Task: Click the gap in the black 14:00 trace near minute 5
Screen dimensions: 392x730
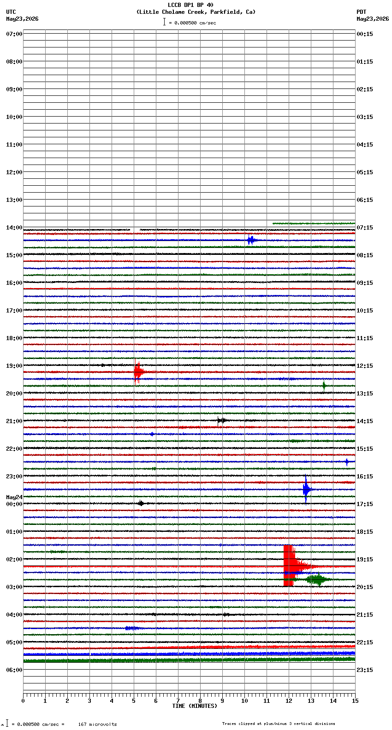Action: click(135, 230)
